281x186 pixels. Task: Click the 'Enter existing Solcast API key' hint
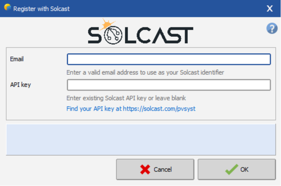[126, 98]
